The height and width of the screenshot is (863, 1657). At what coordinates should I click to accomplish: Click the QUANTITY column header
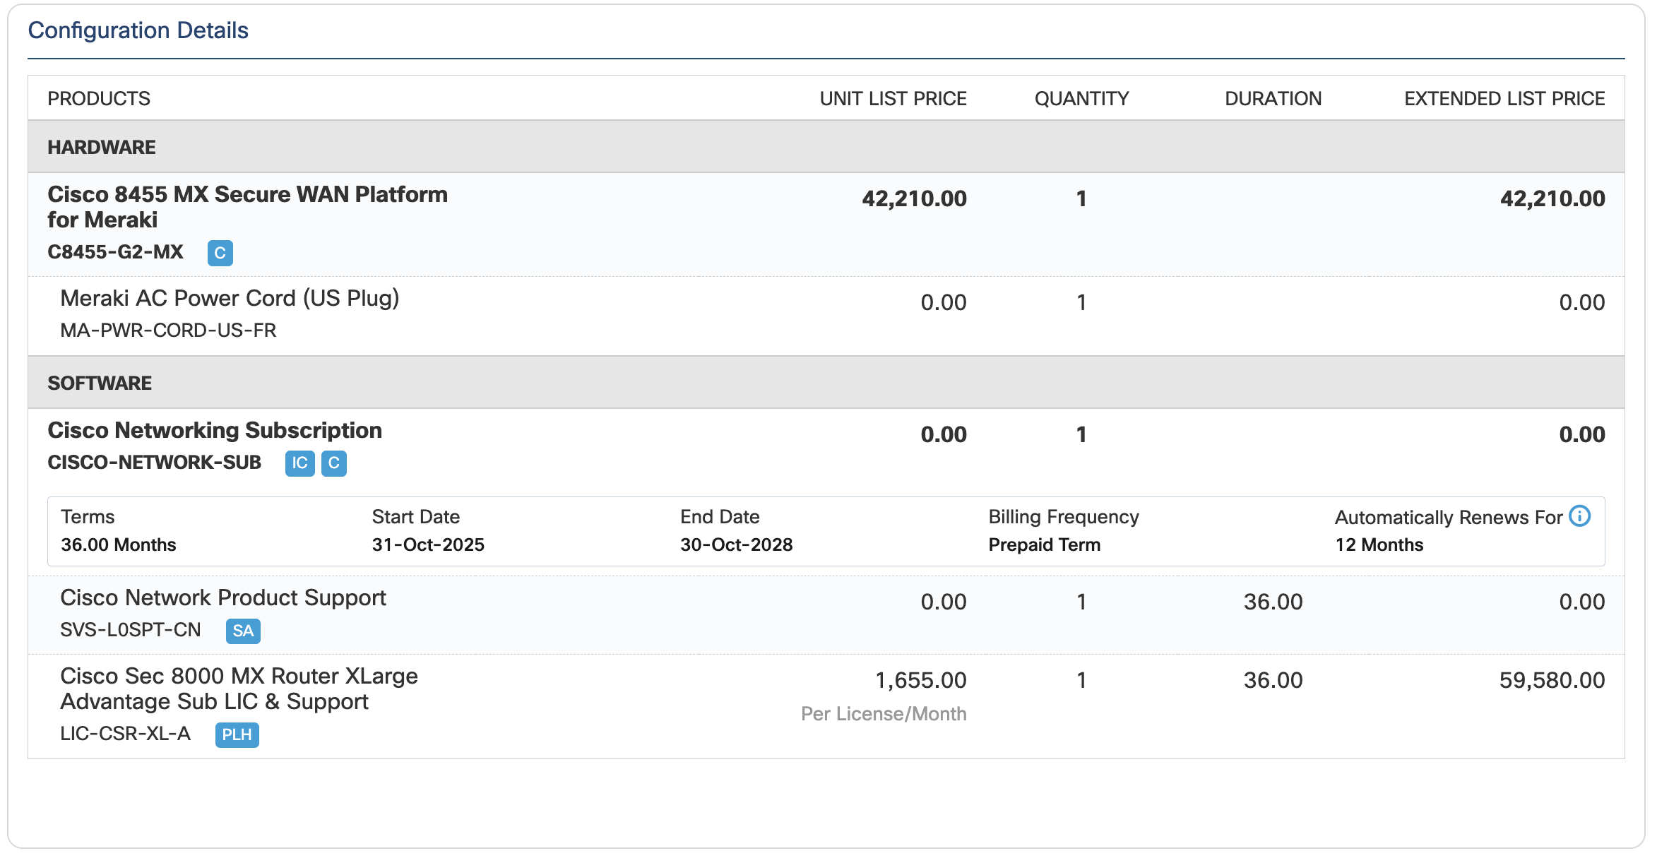pos(1081,98)
